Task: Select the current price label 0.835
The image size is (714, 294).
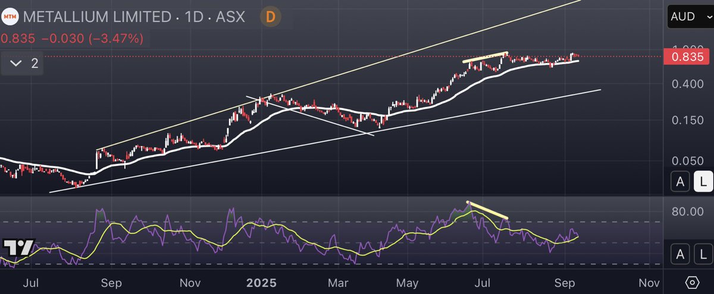Action: click(688, 57)
